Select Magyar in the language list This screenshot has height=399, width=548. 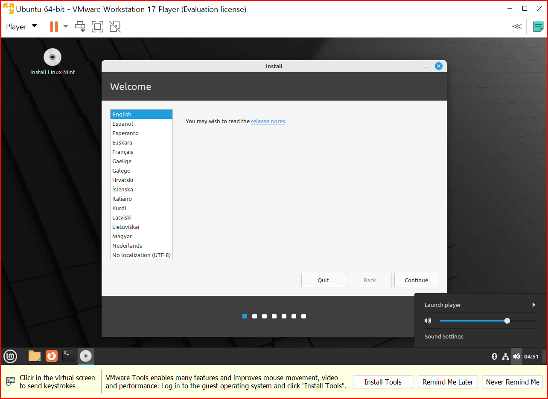coord(141,236)
